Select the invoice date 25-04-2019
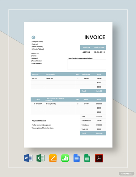This screenshot has width=136, height=177. point(99,52)
